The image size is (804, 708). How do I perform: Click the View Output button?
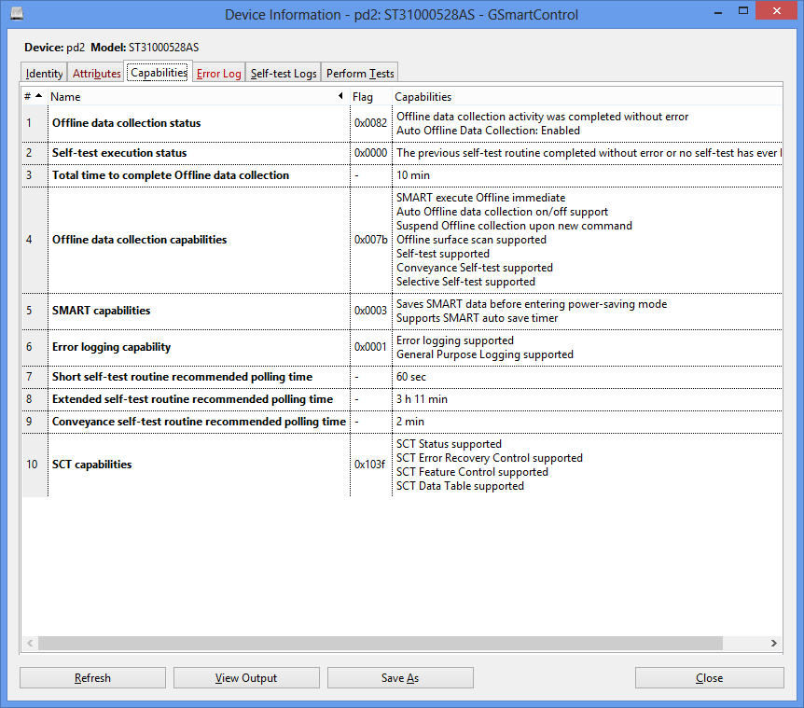[x=246, y=678]
